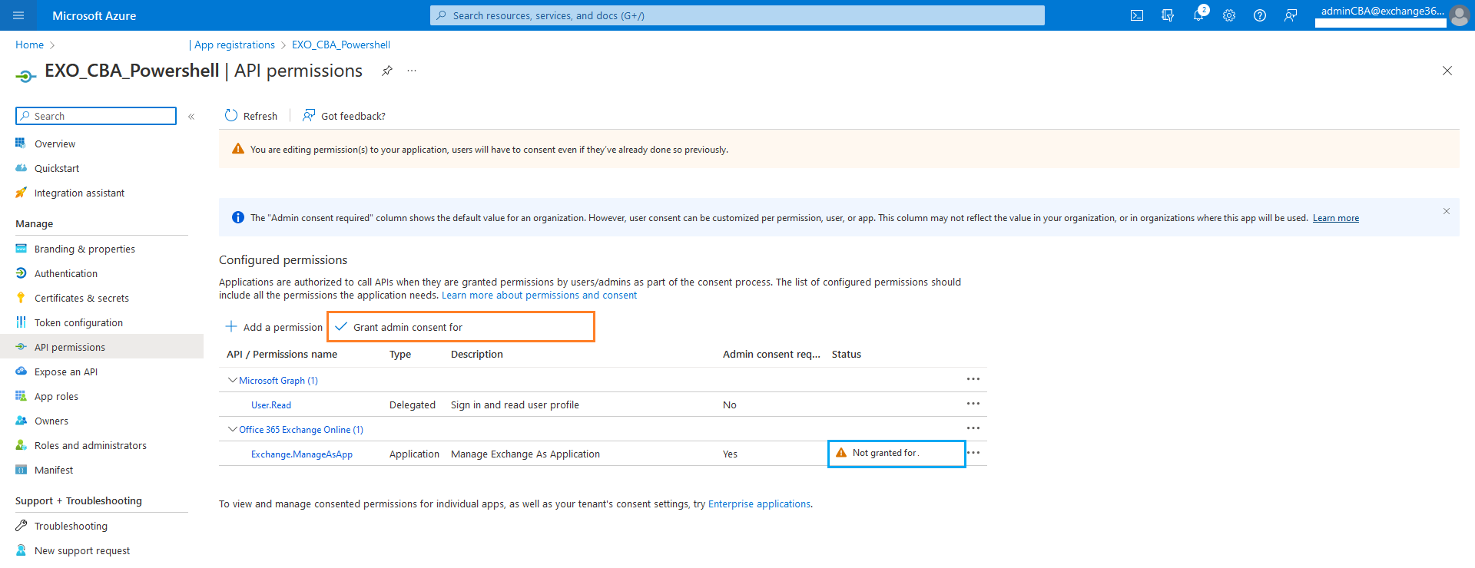Open portal settings gear icon
This screenshot has width=1475, height=568.
(x=1229, y=15)
